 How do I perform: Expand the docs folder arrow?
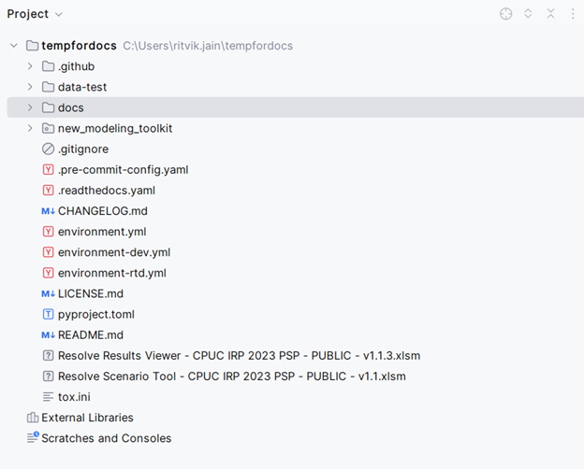click(30, 108)
